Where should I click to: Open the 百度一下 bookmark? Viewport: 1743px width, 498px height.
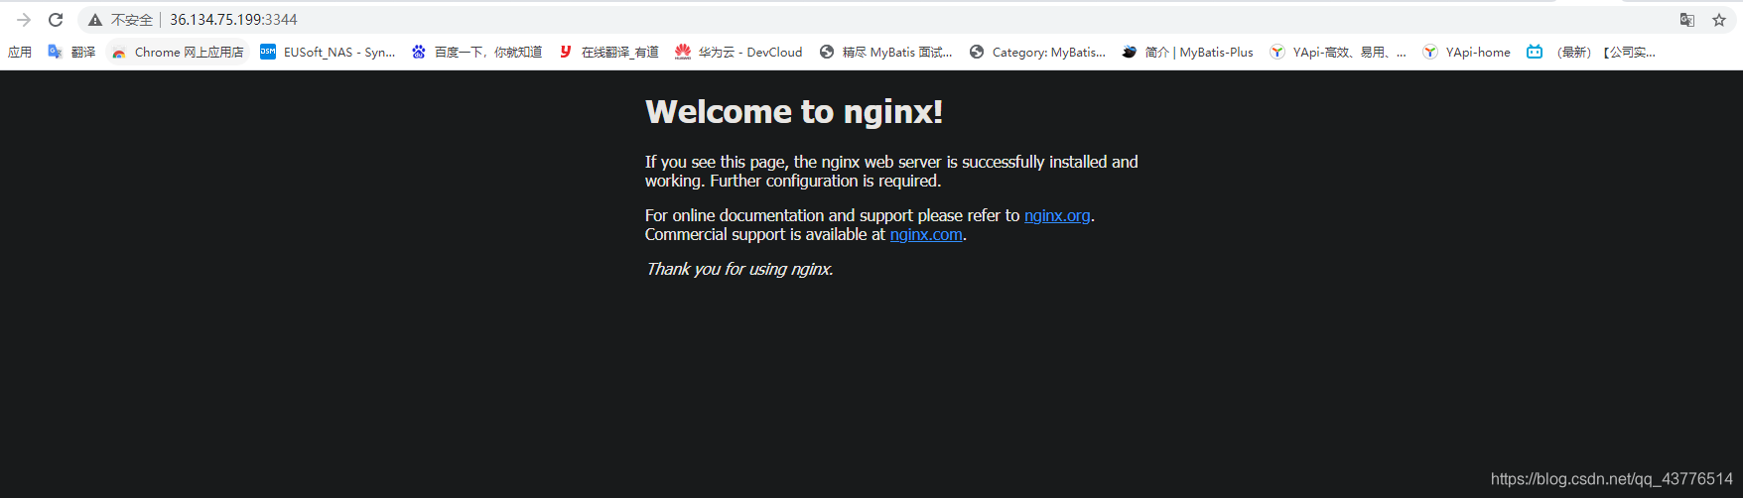[x=476, y=53]
